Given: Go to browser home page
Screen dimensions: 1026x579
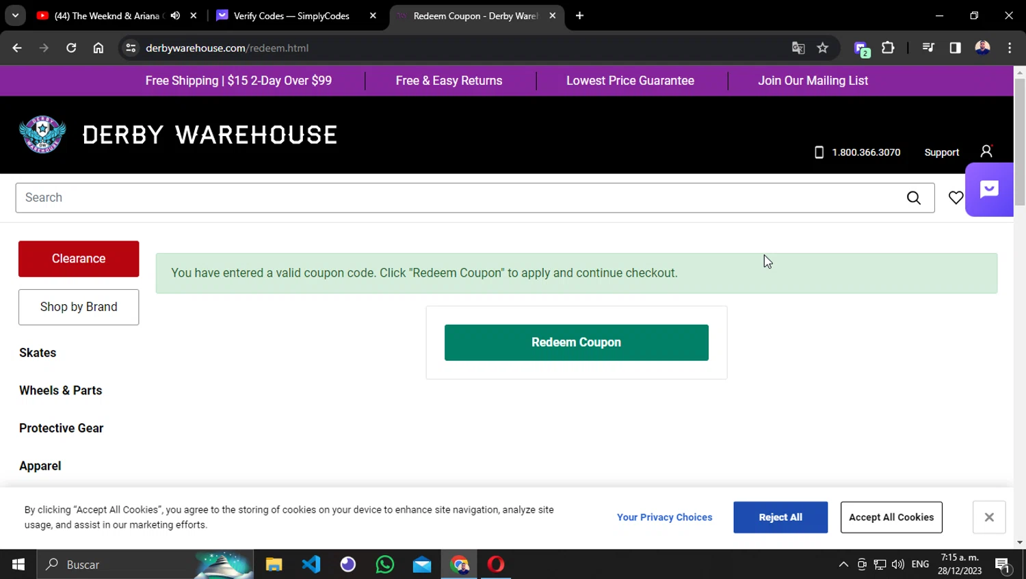Looking at the screenshot, I should pyautogui.click(x=98, y=48).
